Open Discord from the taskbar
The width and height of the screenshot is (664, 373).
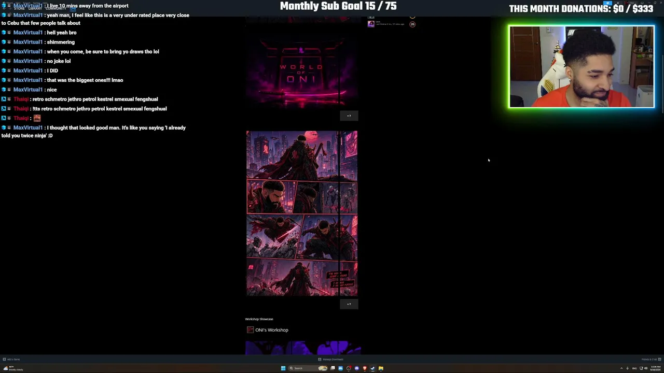(356, 368)
